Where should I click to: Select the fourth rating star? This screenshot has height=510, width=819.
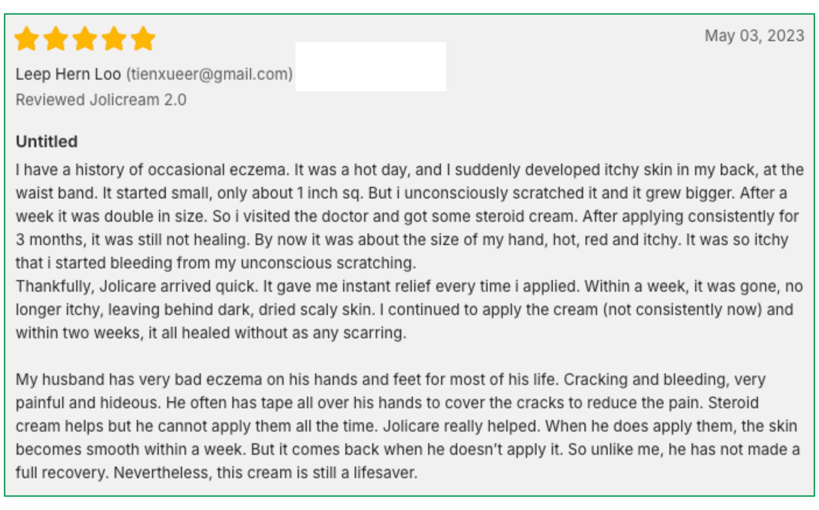[114, 38]
